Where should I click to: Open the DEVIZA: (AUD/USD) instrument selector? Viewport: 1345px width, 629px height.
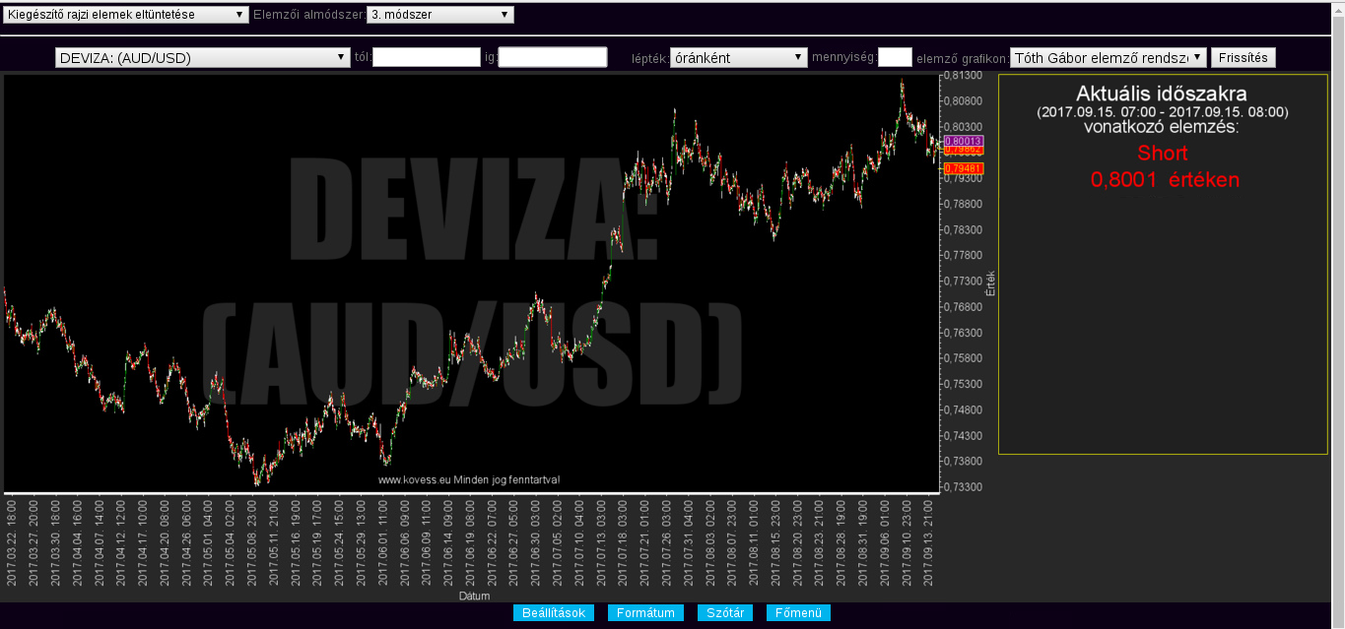point(202,57)
